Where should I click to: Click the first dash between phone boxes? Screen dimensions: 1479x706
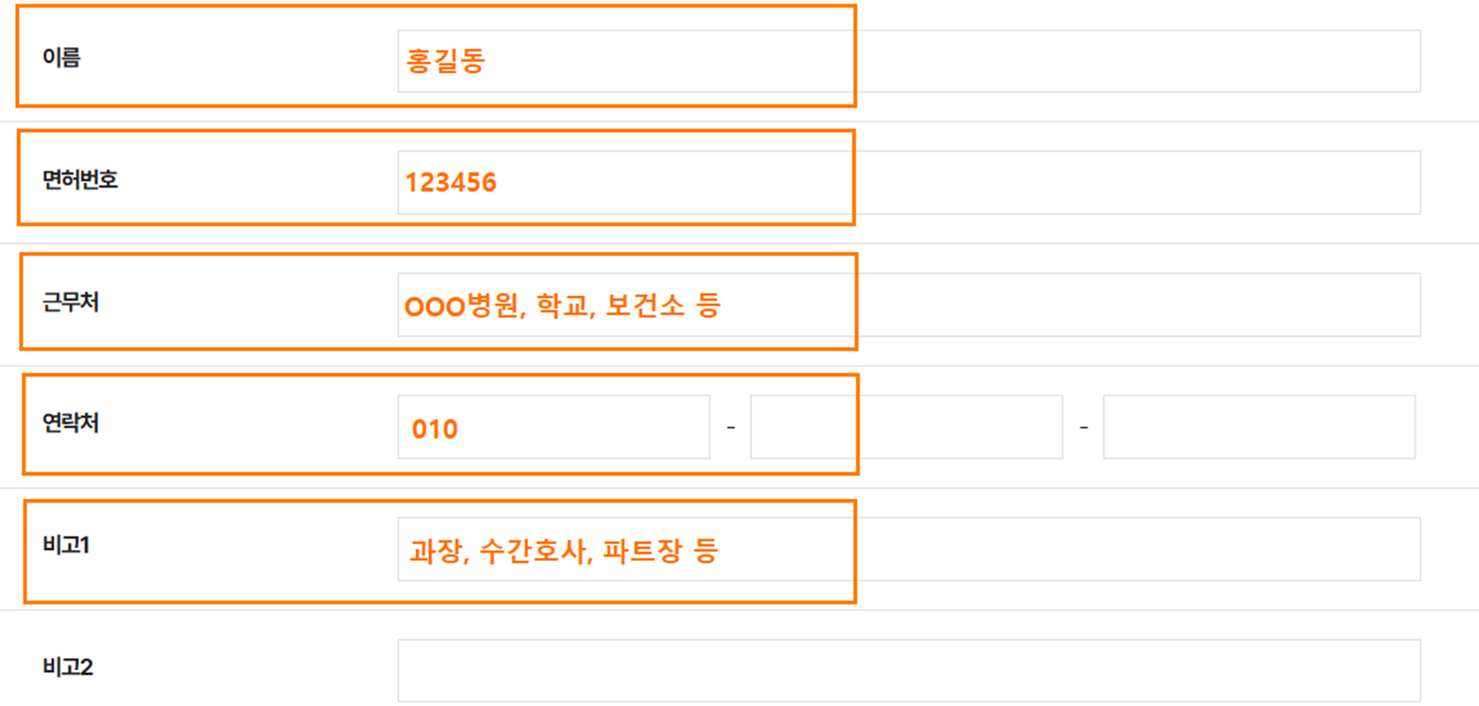coord(730,427)
